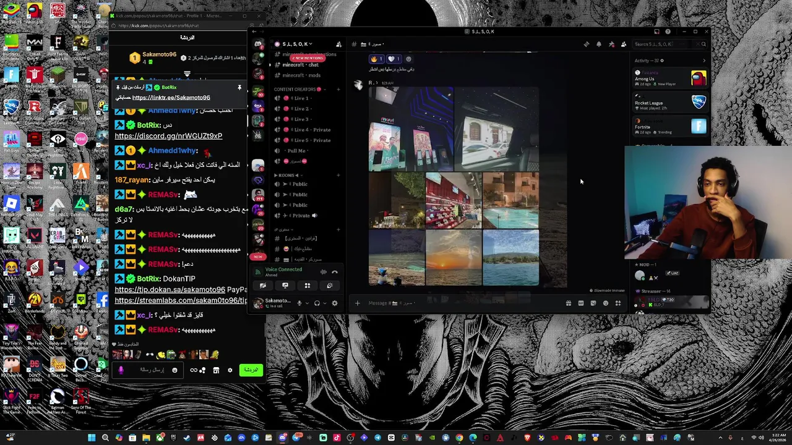Image resolution: width=792 pixels, height=445 pixels.
Task: Toggle noise suppression in voice panel
Action: point(323,272)
